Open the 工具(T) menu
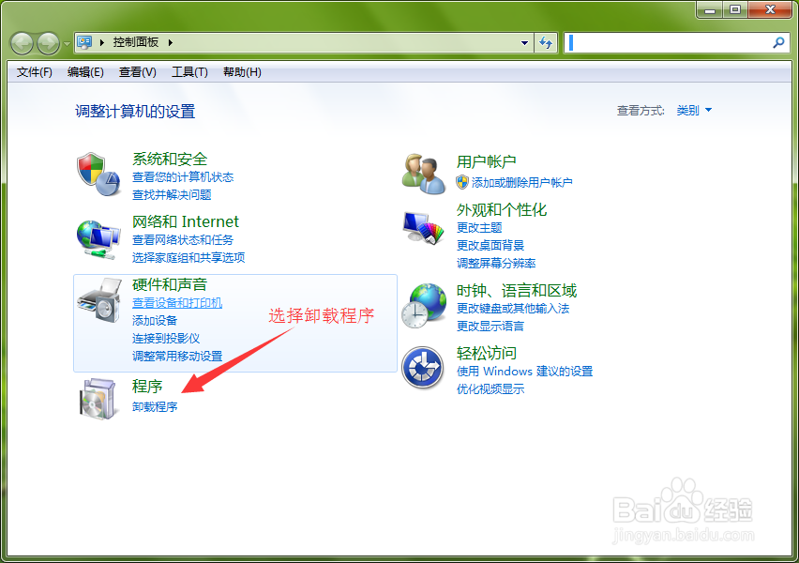 pos(189,72)
